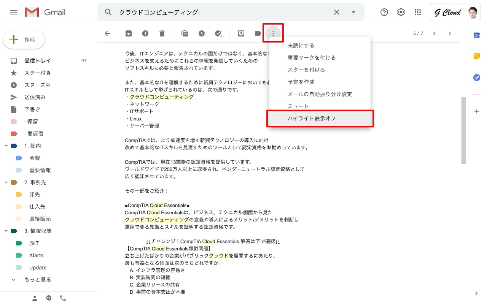
Task: Open the main menu hamburger icon
Action: point(14,12)
